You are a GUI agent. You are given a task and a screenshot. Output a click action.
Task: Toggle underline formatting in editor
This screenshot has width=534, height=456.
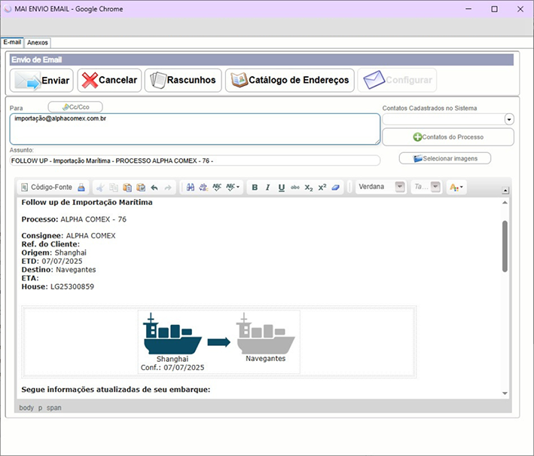[x=281, y=187]
